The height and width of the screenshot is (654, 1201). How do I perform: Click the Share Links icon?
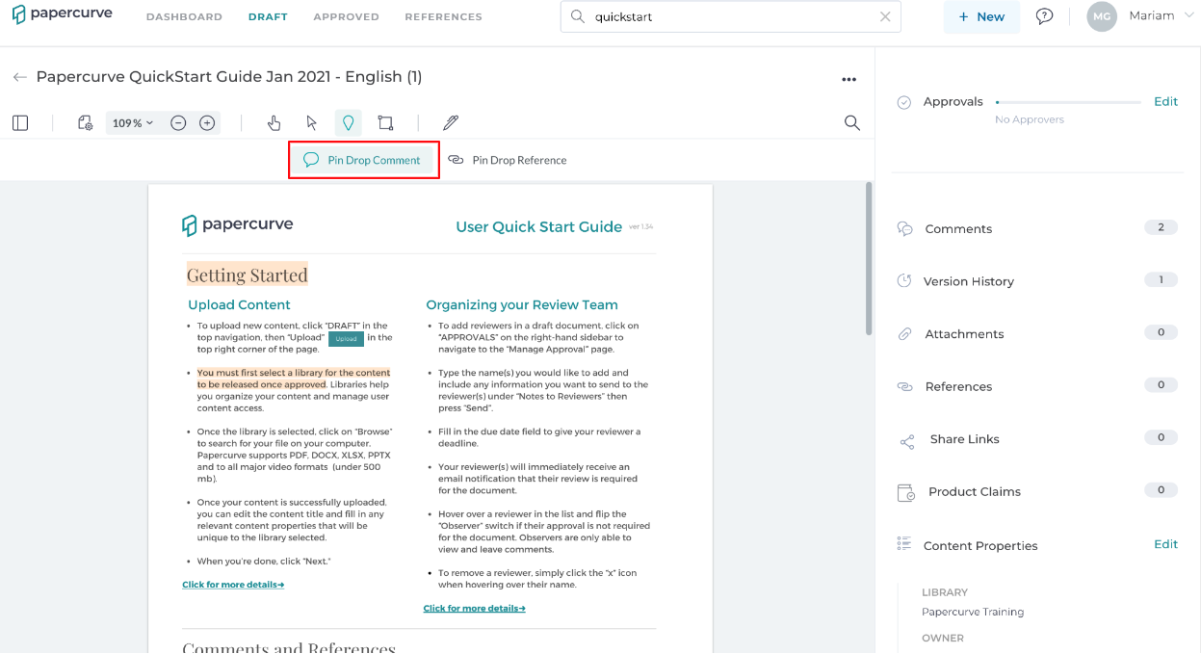(907, 441)
